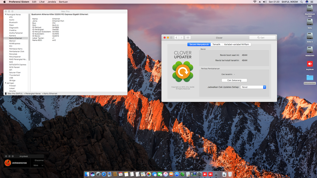Open the Apple menu
Viewport: 317px width, 178px height.
pyautogui.click(x=4, y=2)
